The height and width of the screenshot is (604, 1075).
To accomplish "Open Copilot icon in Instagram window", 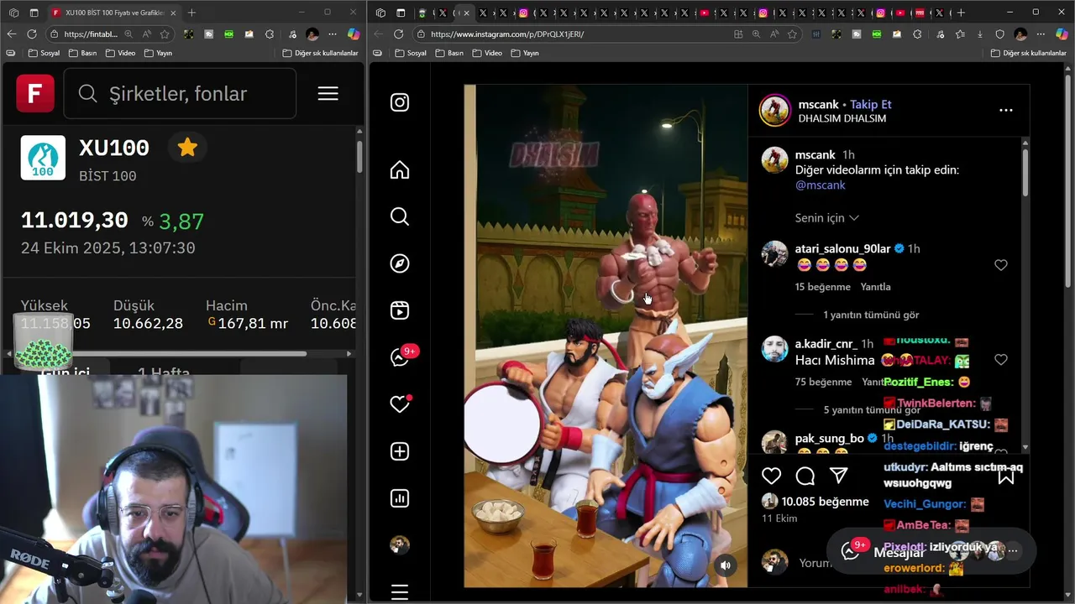I will (1062, 34).
